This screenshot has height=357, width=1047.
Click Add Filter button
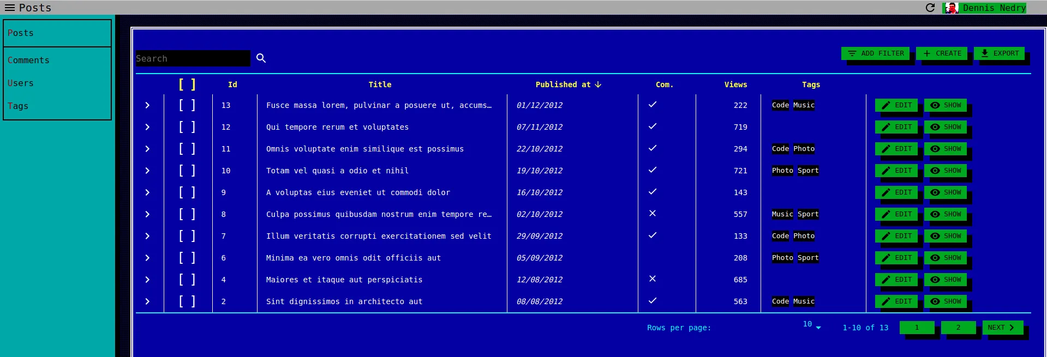875,53
